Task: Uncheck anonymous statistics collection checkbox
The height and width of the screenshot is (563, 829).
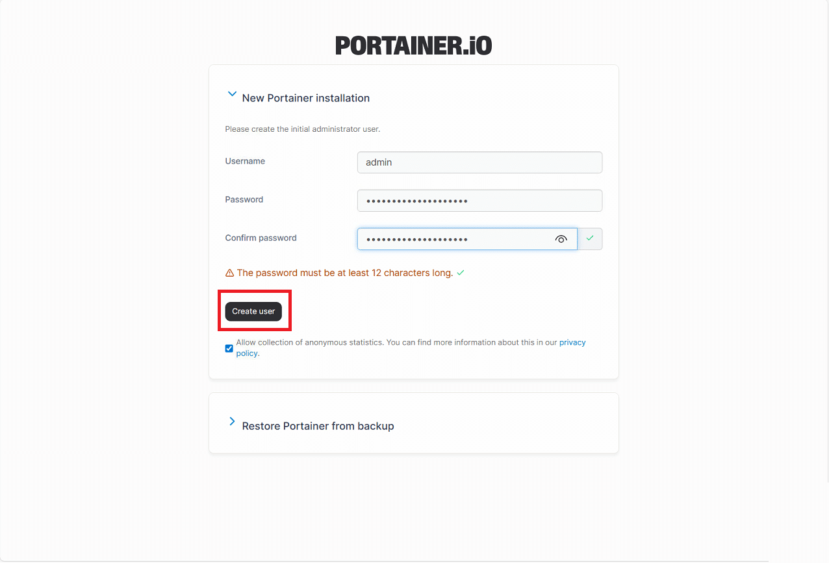Action: 229,349
